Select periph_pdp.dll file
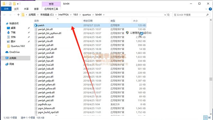Image resolution: width=213 pixels, height=120 pixels. point(46,80)
